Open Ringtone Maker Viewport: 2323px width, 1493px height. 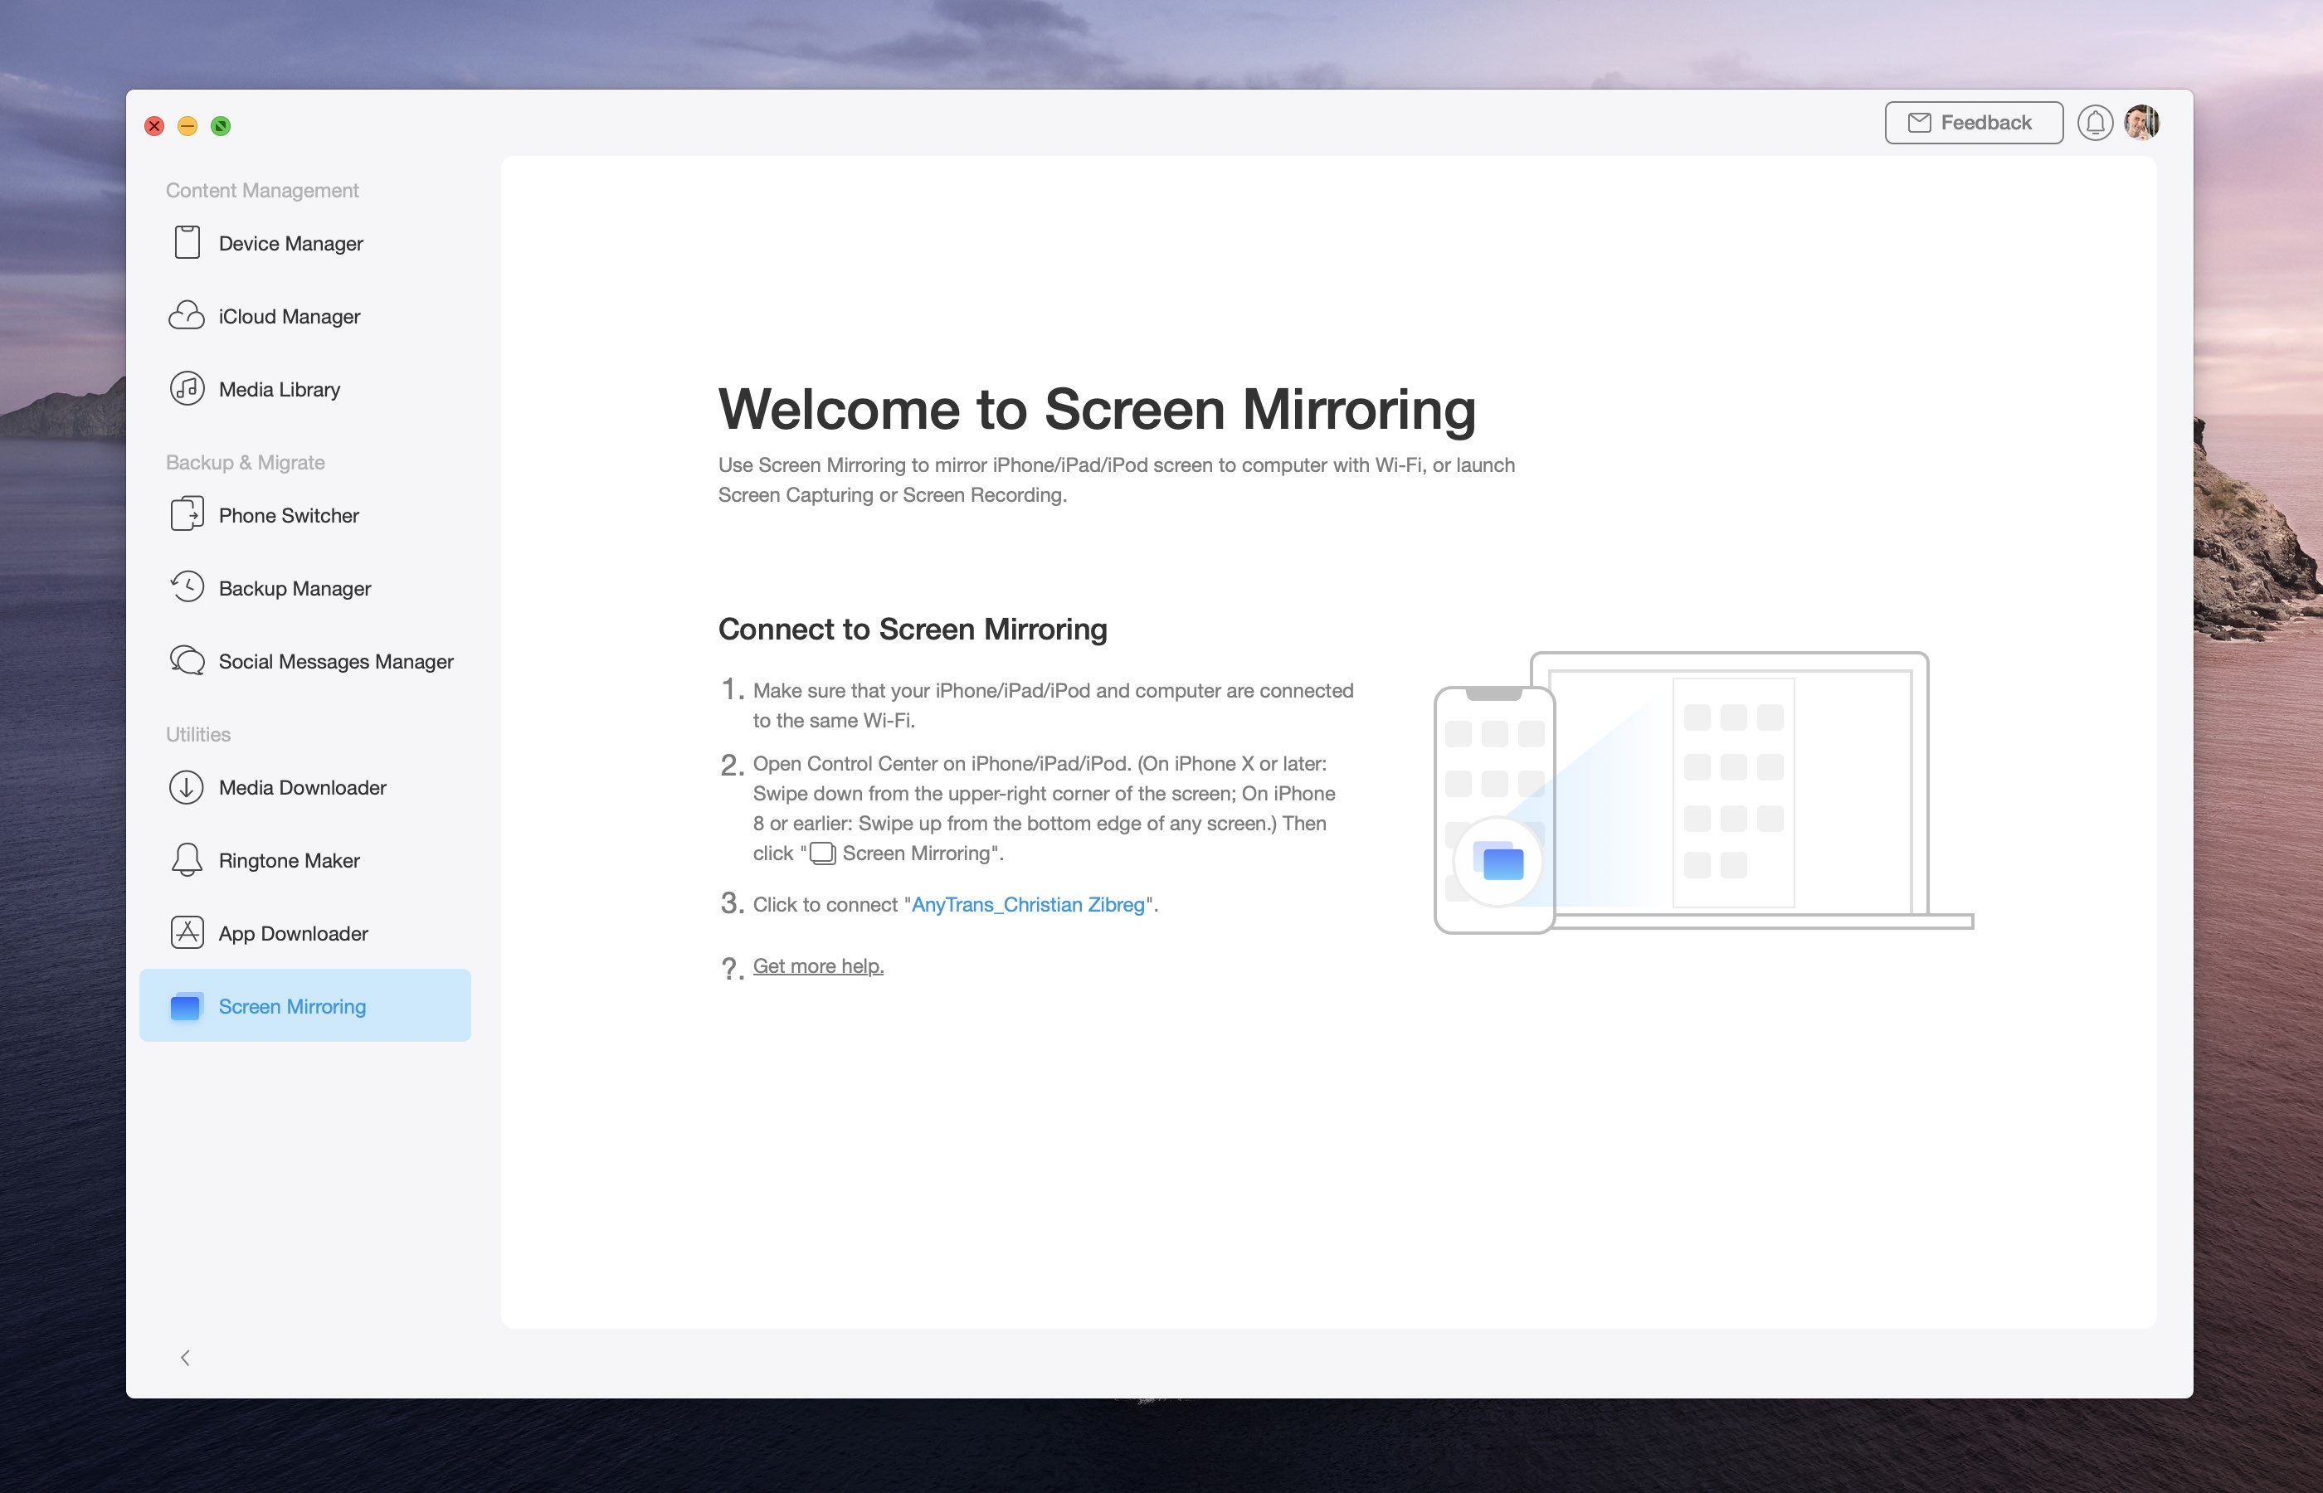coord(304,860)
